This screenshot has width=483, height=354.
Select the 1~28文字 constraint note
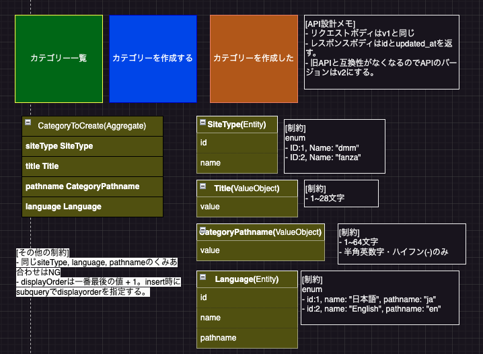[341, 193]
